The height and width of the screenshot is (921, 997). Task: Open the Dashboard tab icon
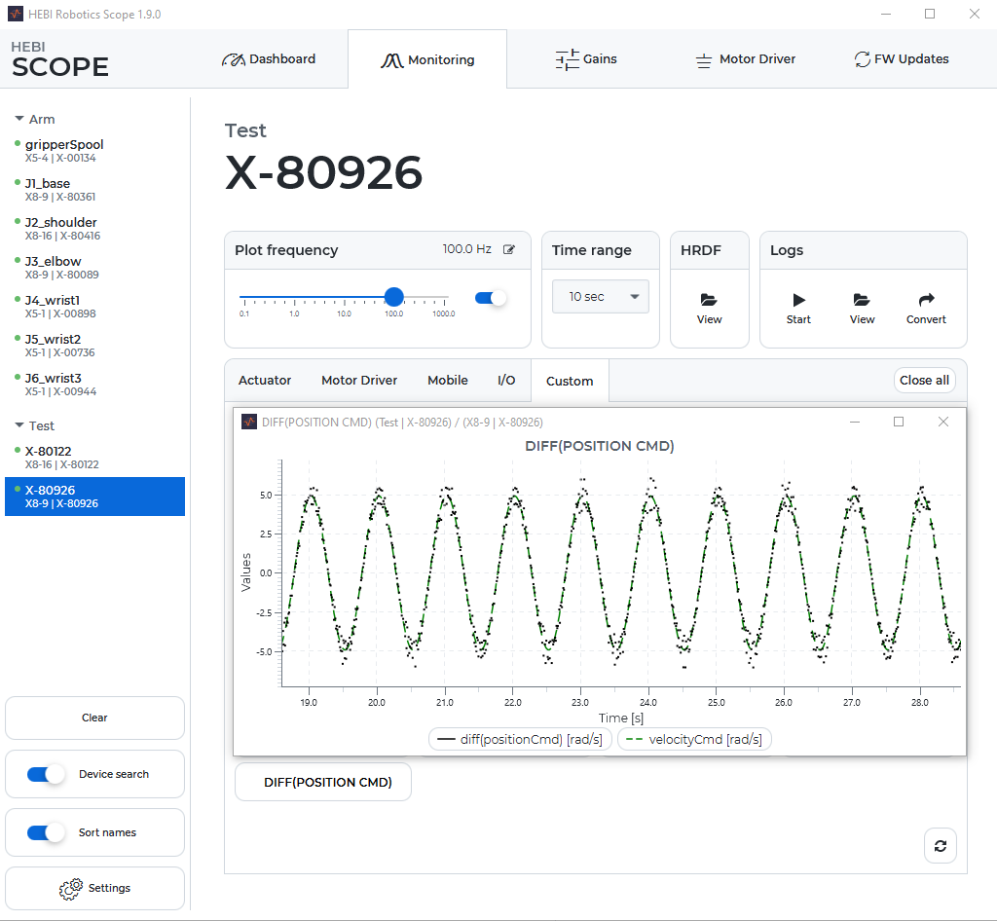[x=233, y=58]
